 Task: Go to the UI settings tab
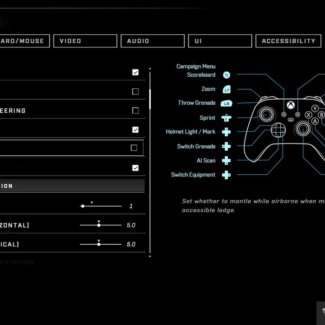[x=220, y=41]
